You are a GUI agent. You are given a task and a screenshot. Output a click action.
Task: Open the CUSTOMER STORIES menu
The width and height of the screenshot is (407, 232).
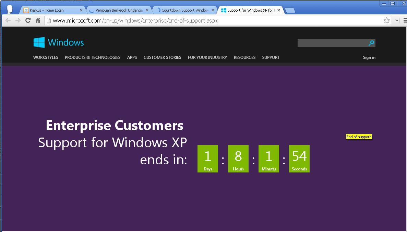pyautogui.click(x=163, y=57)
